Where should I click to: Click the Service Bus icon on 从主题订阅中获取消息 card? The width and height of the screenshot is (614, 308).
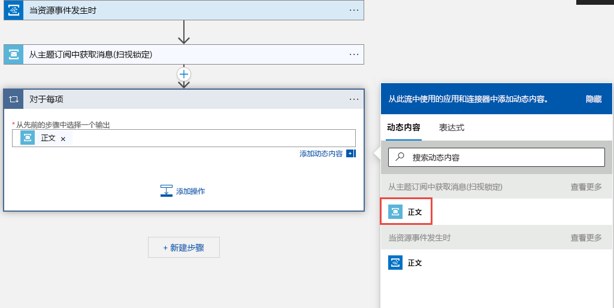pos(14,54)
